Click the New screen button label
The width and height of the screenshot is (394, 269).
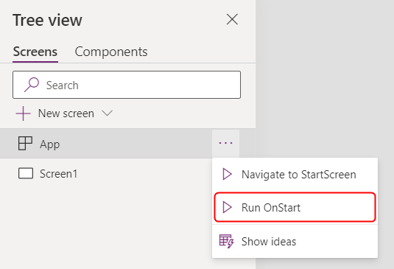click(66, 113)
